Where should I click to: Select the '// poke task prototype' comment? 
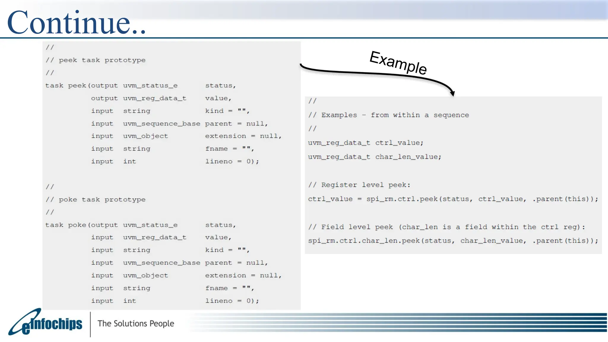(x=96, y=200)
